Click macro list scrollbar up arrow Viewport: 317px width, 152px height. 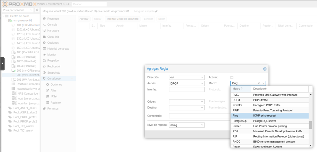[x=311, y=94]
